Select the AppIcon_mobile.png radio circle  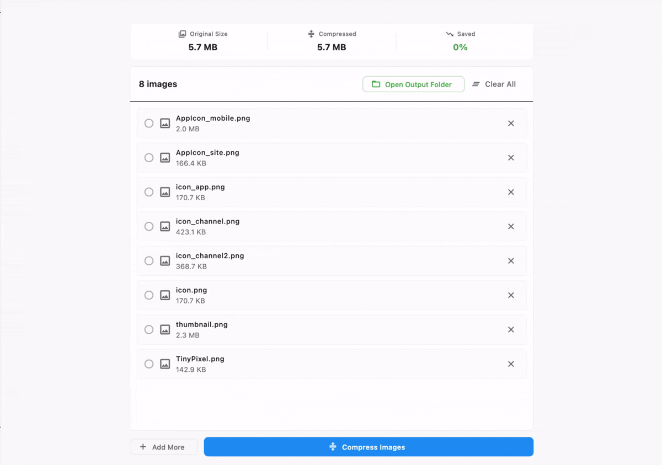pyautogui.click(x=149, y=124)
